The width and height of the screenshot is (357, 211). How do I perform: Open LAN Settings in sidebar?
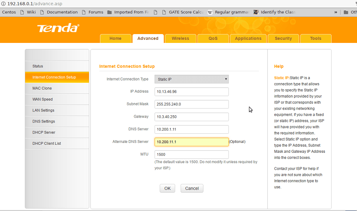pyautogui.click(x=57, y=110)
